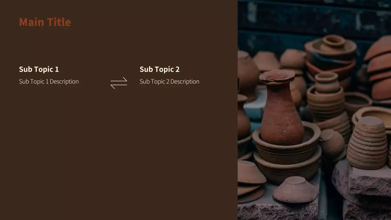Select the Sub Topic 1 Description text
Viewport: 391px width, 220px height.
click(49, 82)
